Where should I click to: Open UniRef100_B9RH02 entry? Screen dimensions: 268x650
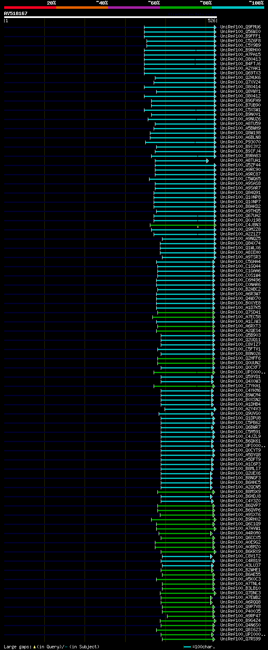(x=240, y=519)
